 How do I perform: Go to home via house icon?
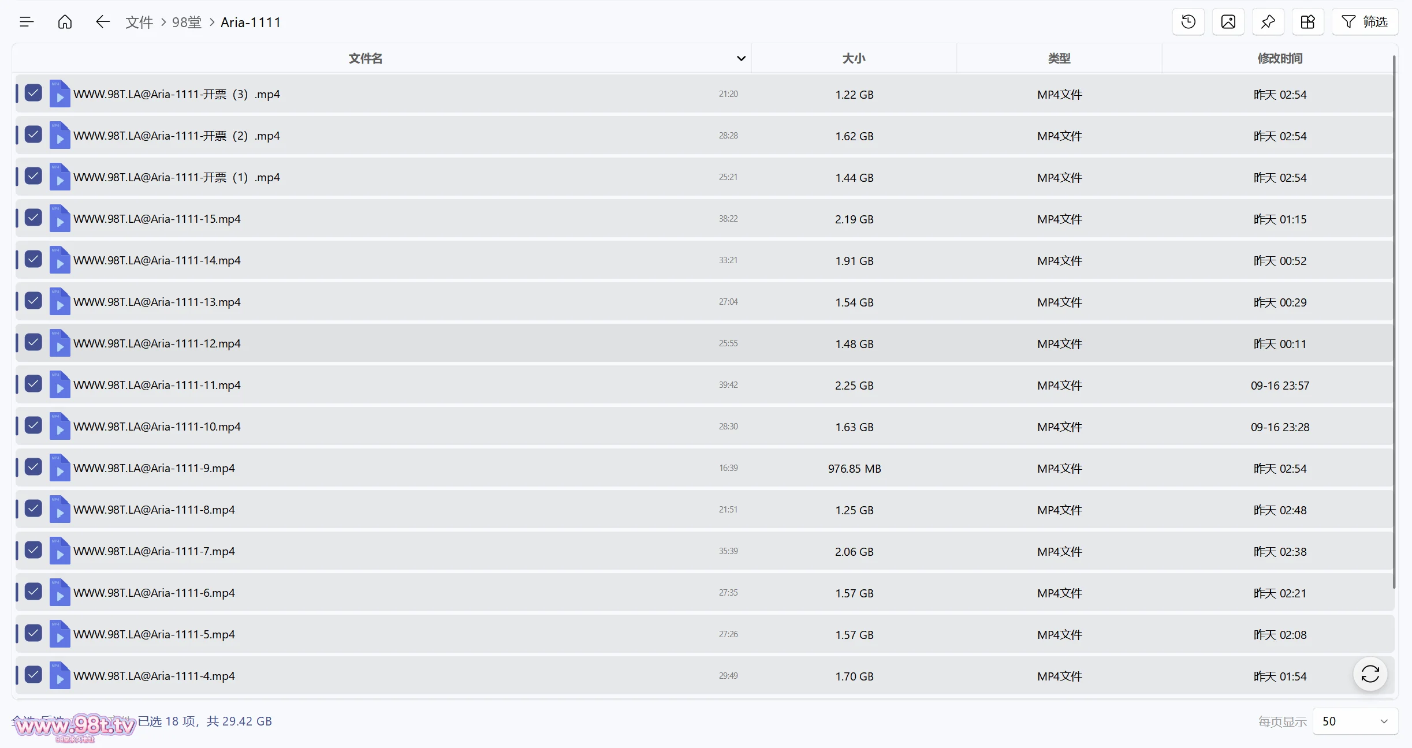(x=65, y=22)
